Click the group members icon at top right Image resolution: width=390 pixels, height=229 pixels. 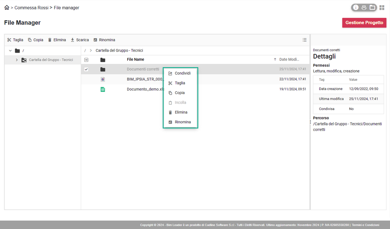point(364,8)
